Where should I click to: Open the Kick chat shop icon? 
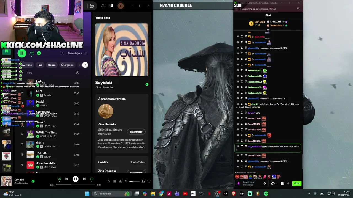pos(282,183)
